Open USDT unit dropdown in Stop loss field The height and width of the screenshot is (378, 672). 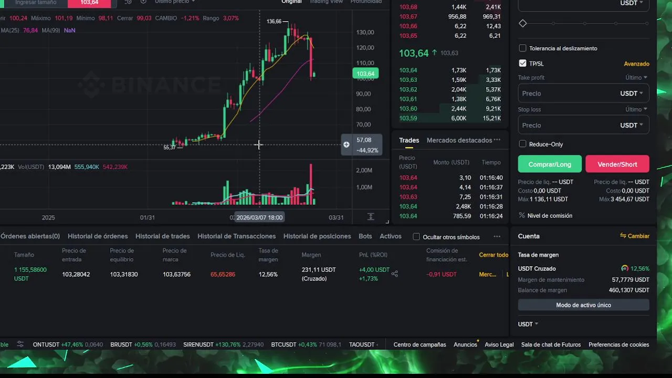click(x=632, y=125)
